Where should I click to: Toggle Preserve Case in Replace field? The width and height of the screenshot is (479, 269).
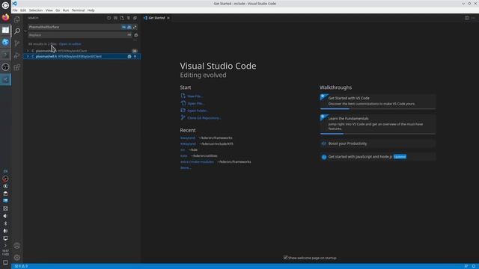point(129,35)
